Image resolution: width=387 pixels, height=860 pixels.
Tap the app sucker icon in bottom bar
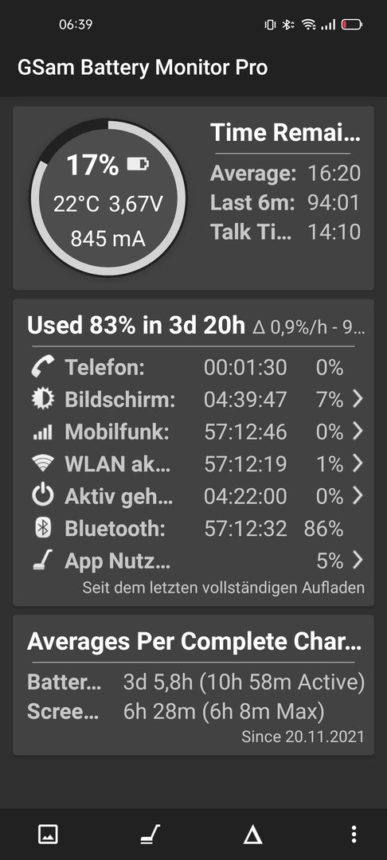coord(150,835)
